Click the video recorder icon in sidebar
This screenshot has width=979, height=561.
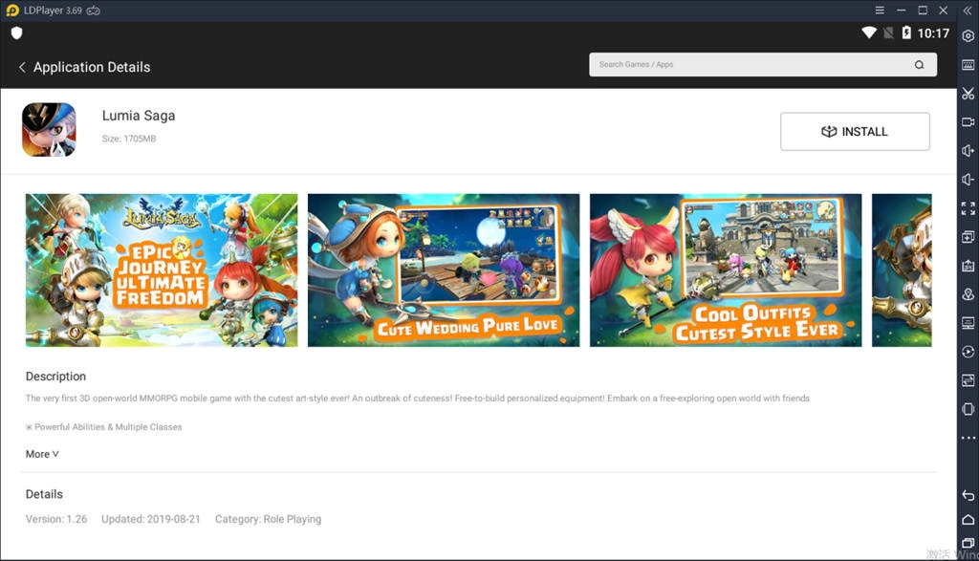coord(968,122)
